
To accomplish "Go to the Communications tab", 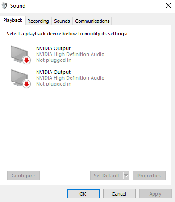I will (92, 21).
